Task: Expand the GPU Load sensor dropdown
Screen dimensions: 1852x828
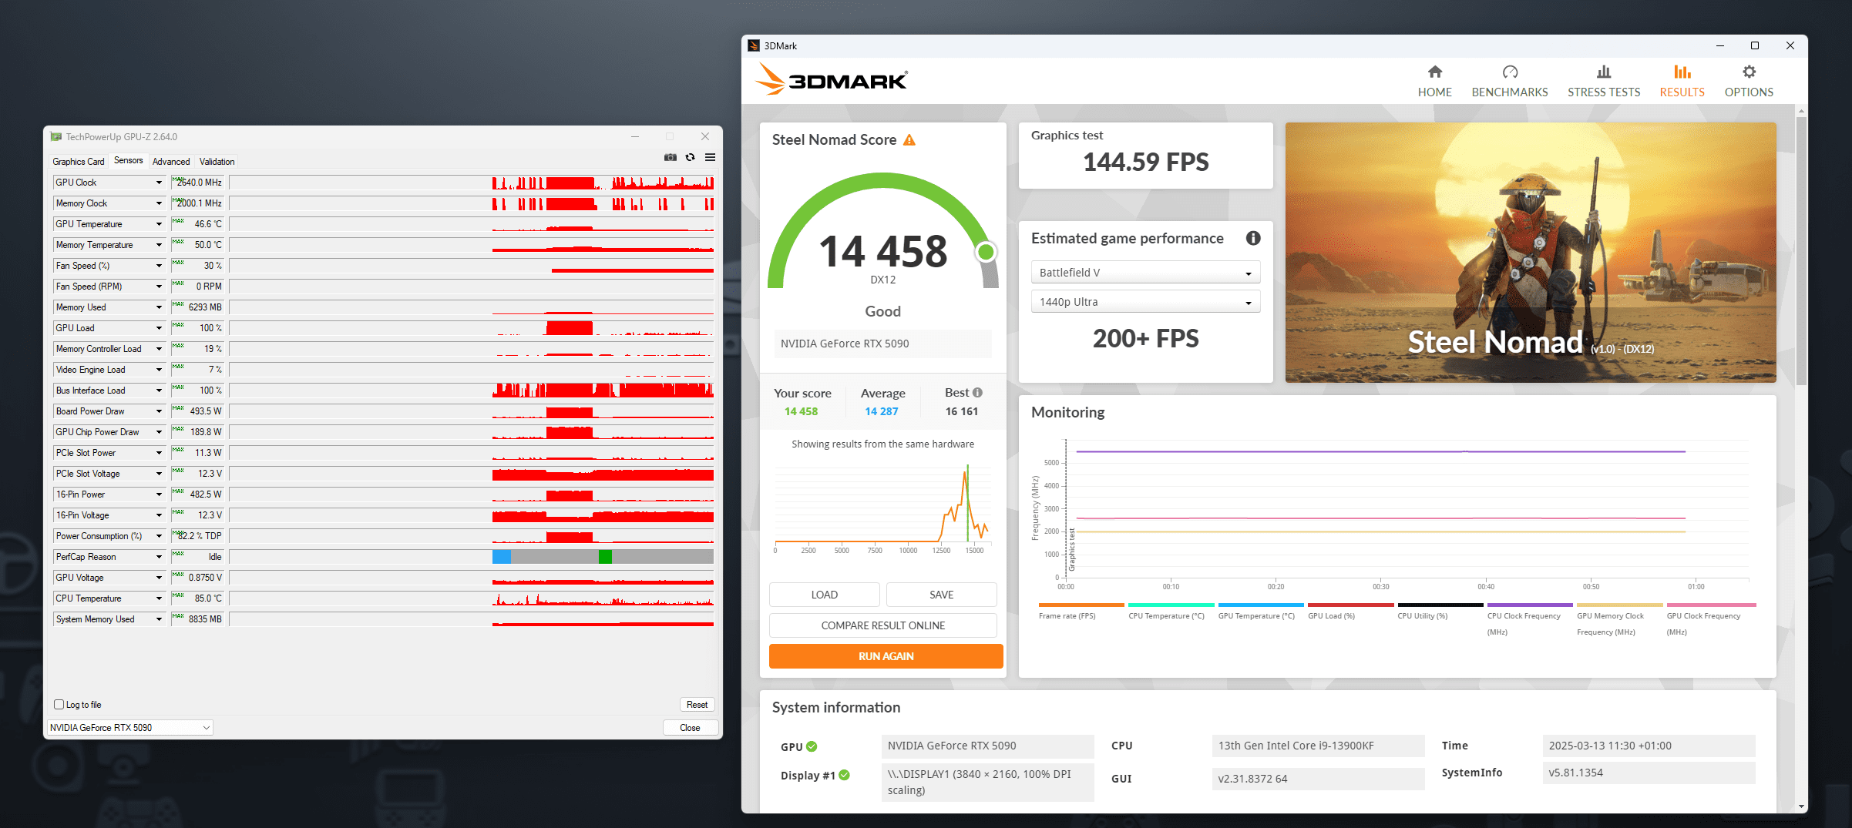Action: click(x=159, y=328)
